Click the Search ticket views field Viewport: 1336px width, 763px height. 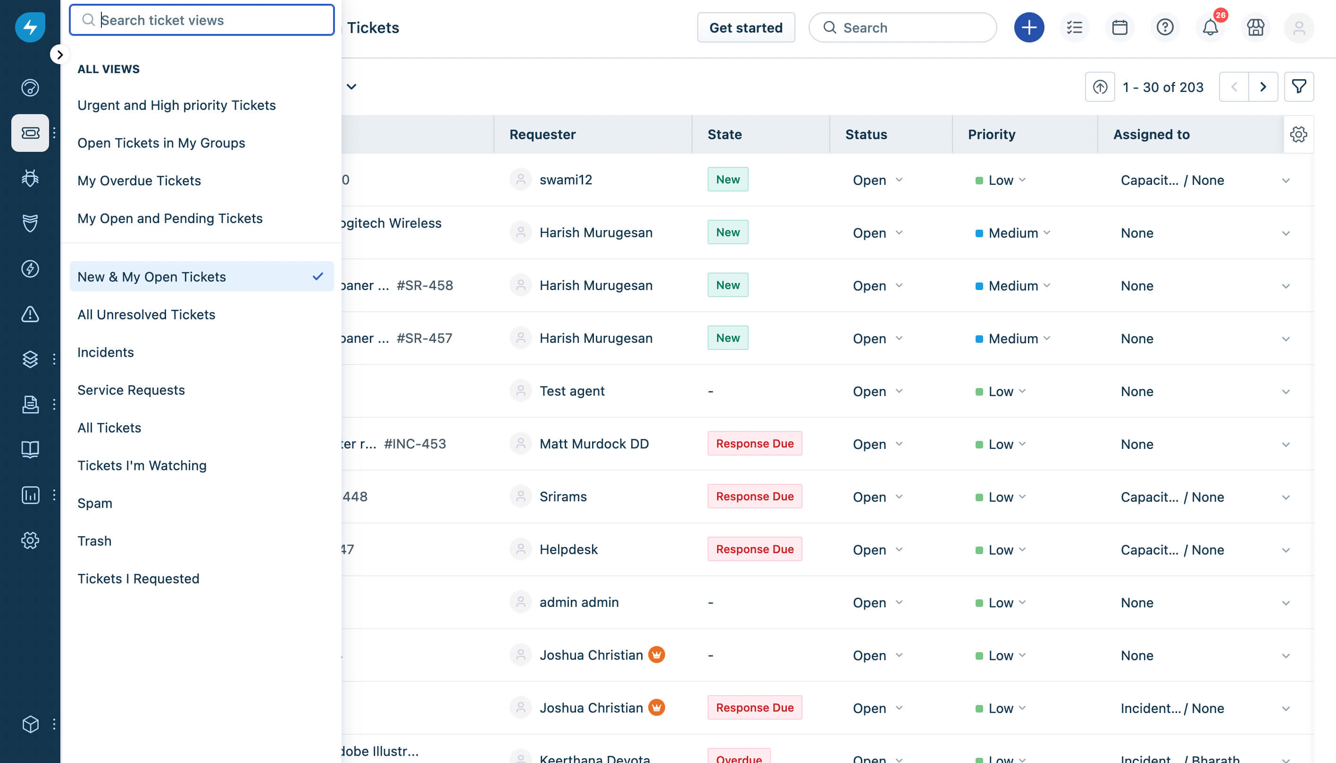[x=202, y=20]
